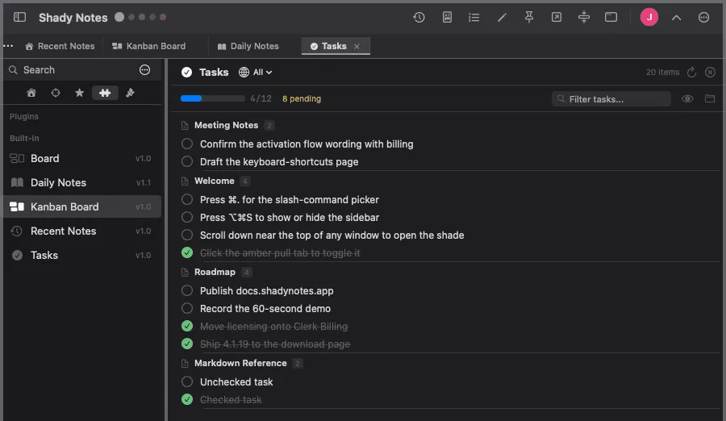Select the pencil edit icon in toolbar

502,17
